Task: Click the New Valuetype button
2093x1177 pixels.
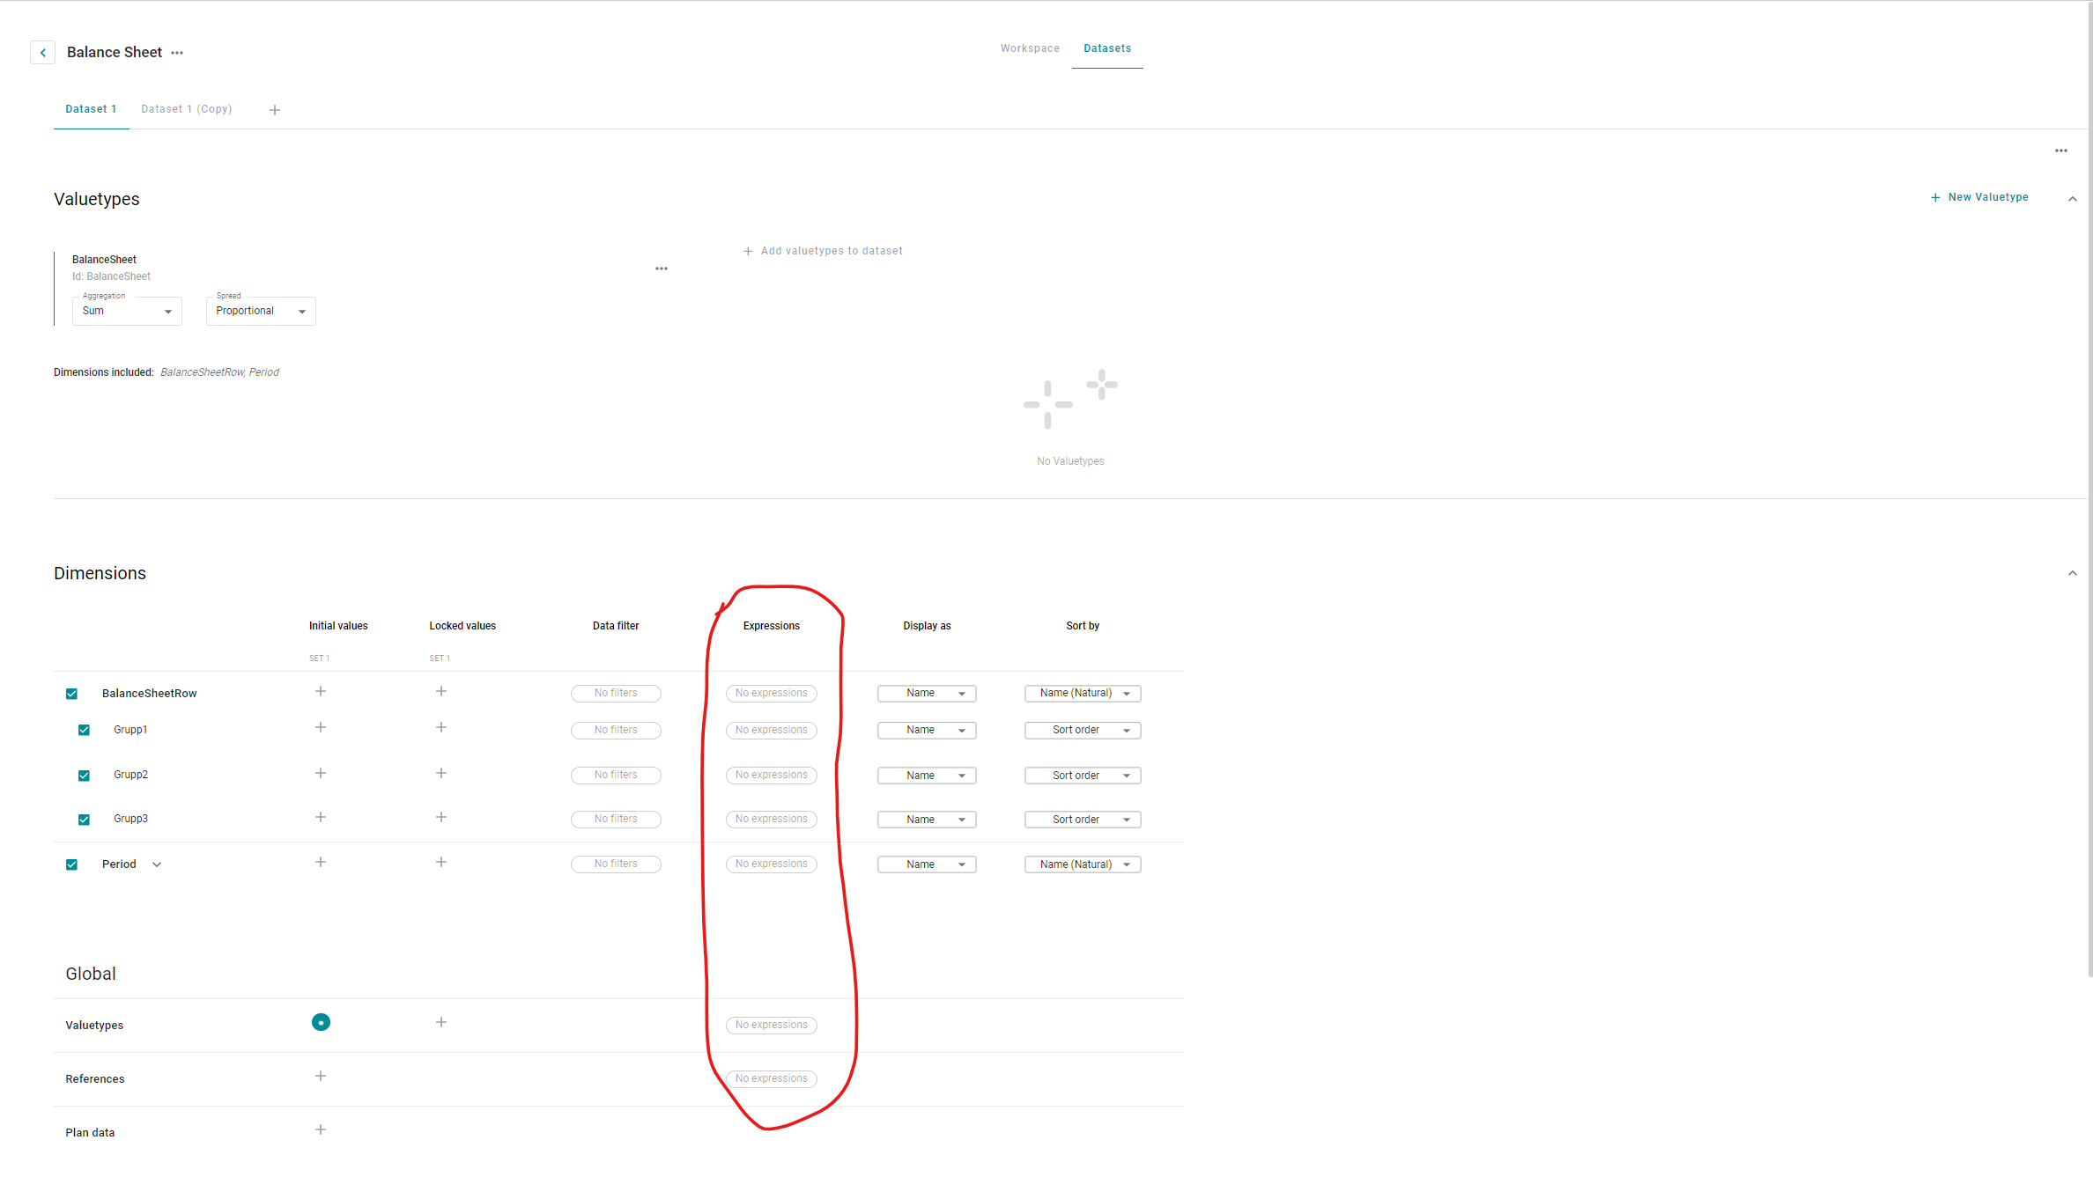Action: 1979,197
